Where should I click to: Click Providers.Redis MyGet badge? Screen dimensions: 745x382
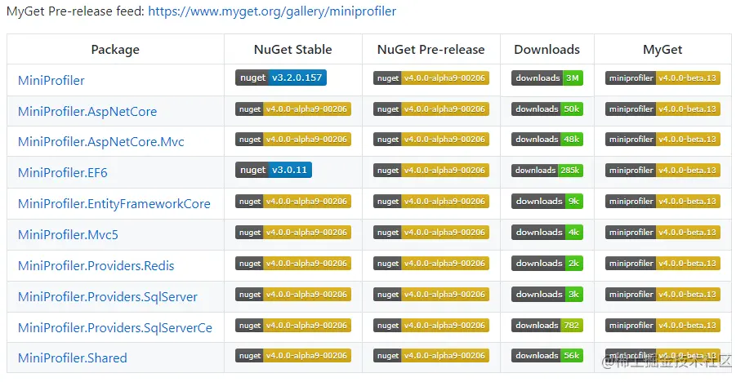pos(662,264)
